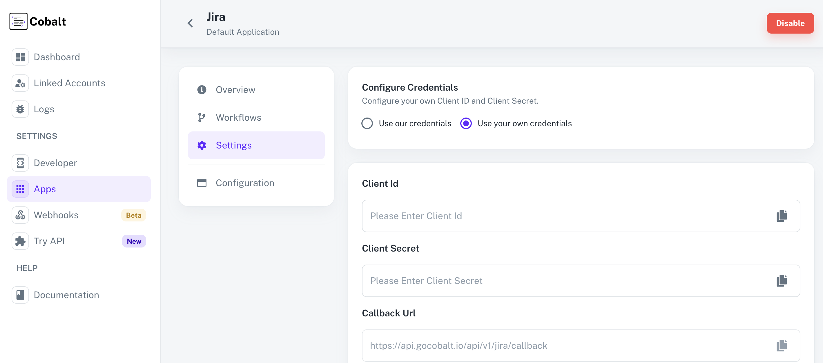Copy the Callback Url

click(782, 345)
